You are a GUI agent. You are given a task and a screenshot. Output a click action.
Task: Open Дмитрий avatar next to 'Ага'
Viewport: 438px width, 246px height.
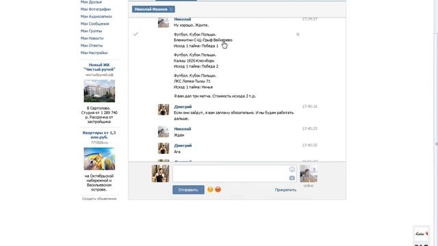pyautogui.click(x=164, y=148)
